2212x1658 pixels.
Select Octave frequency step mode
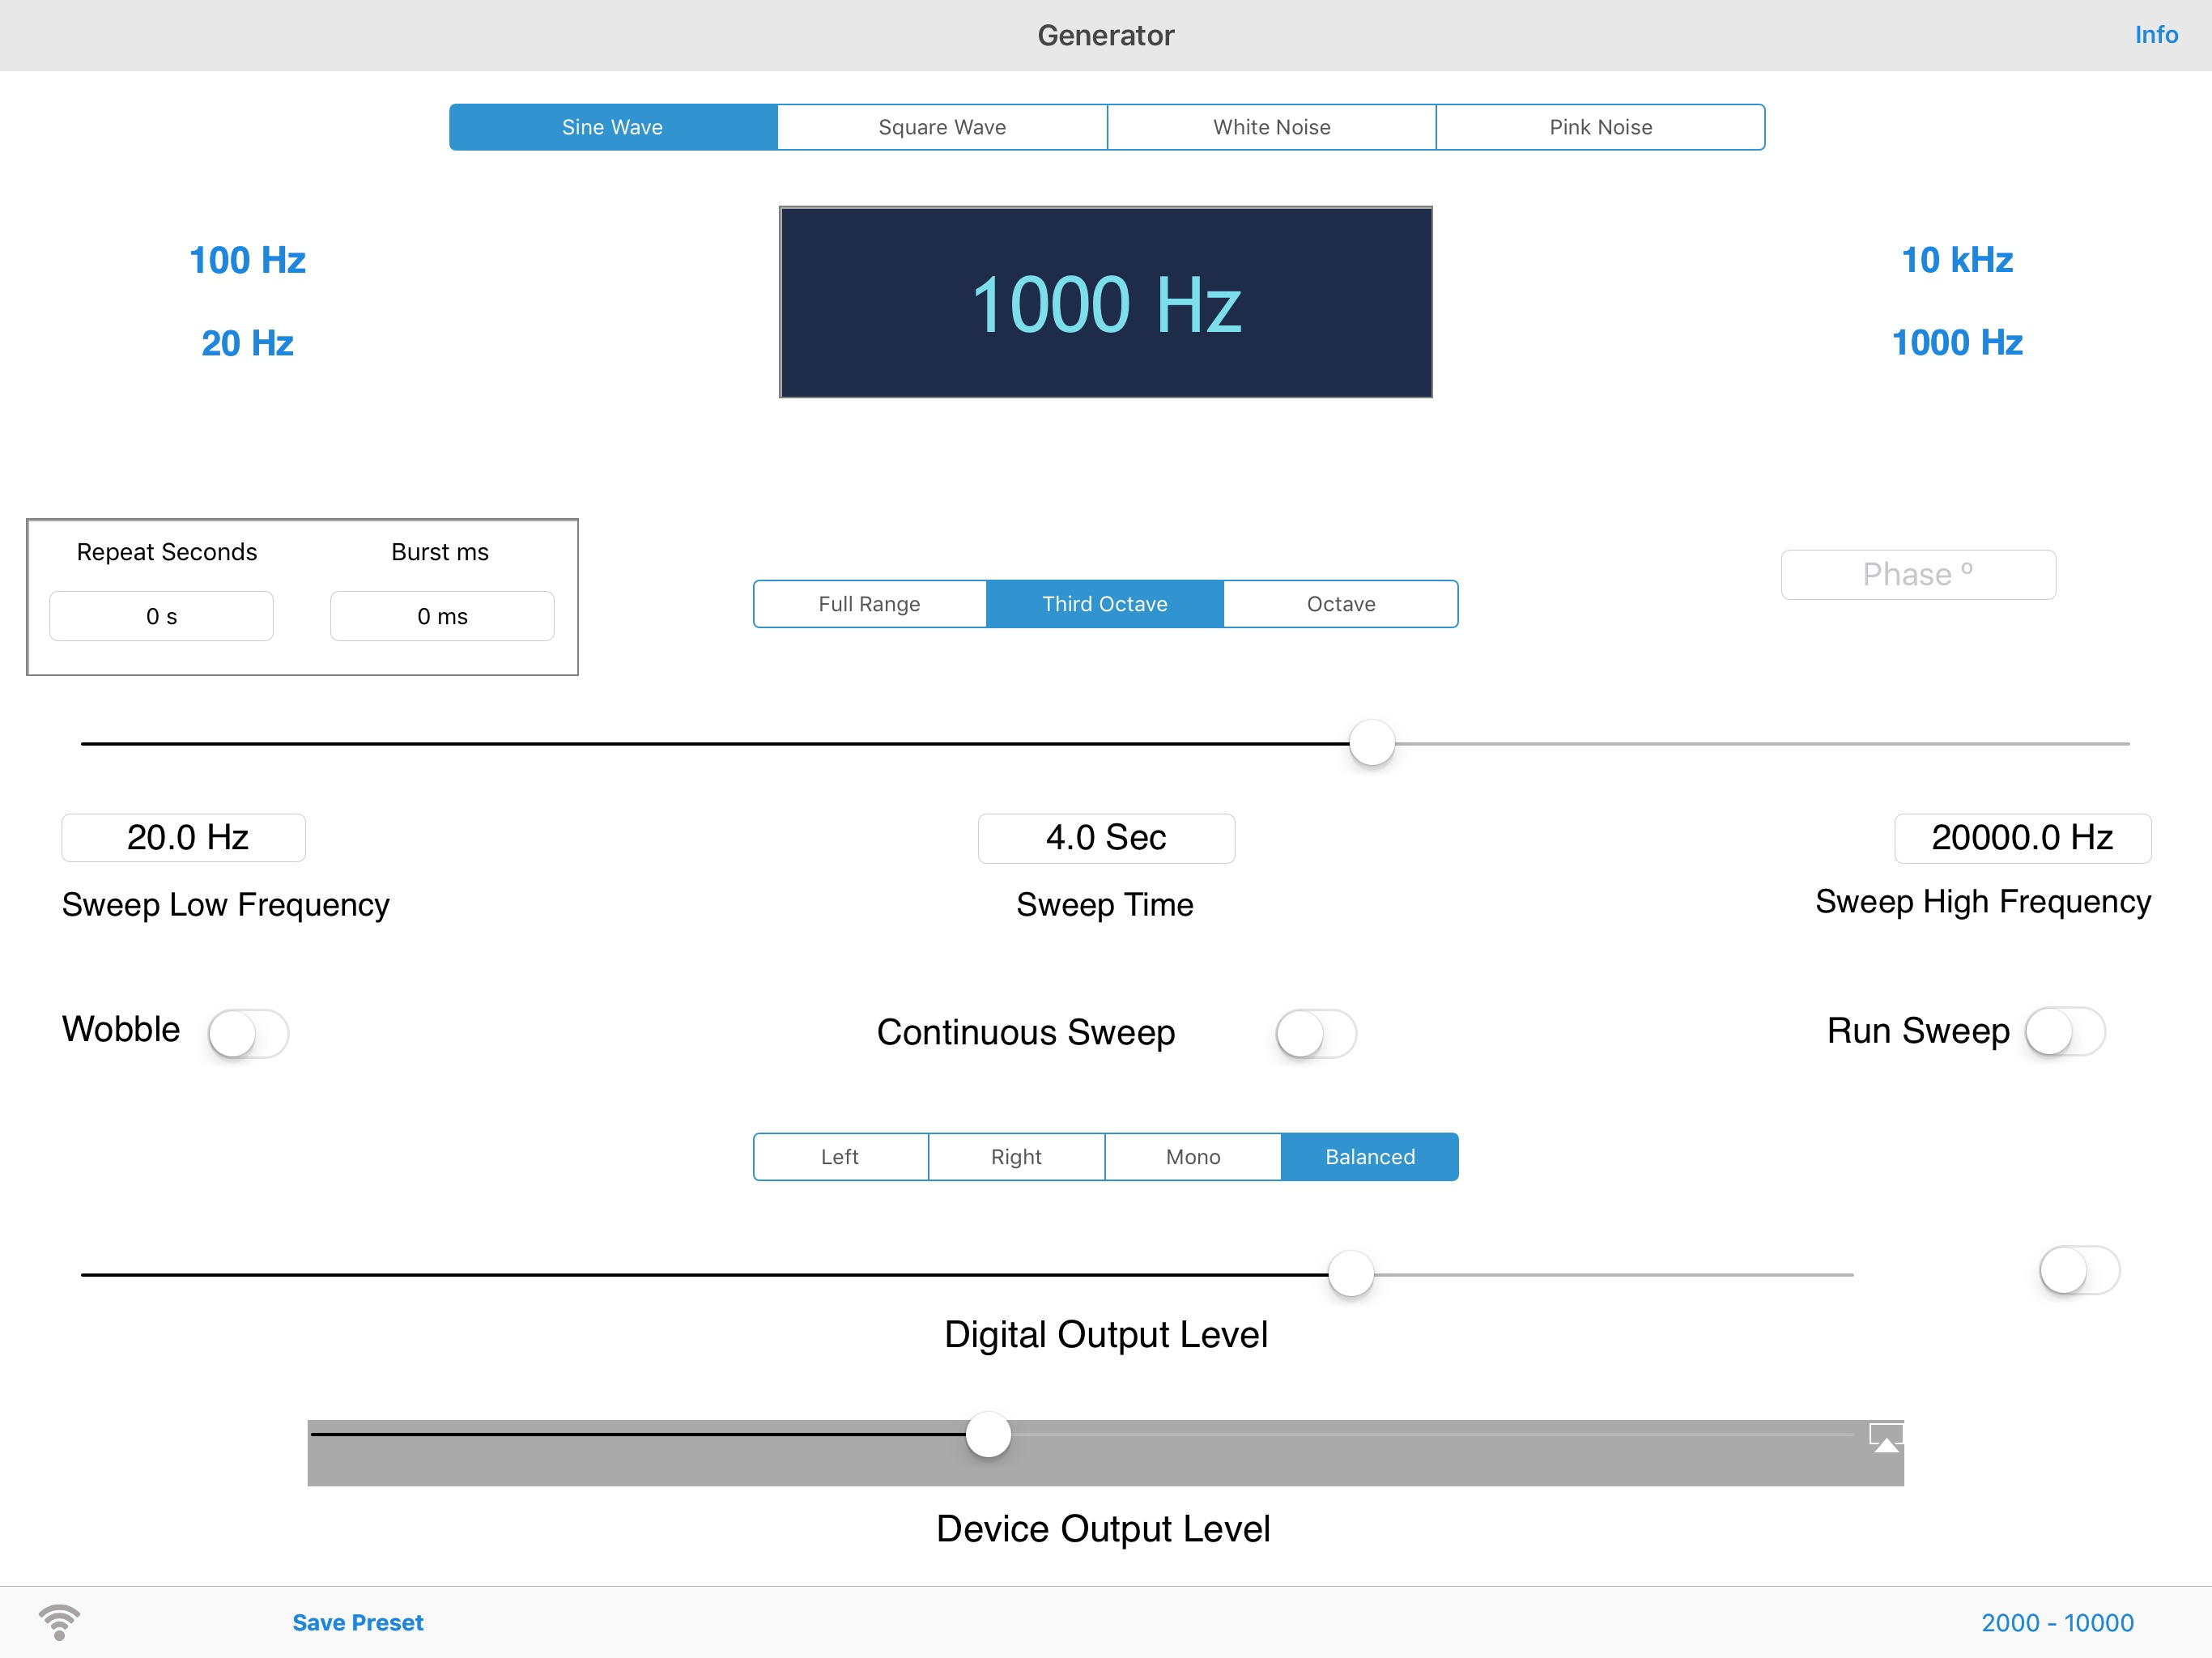tap(1340, 604)
